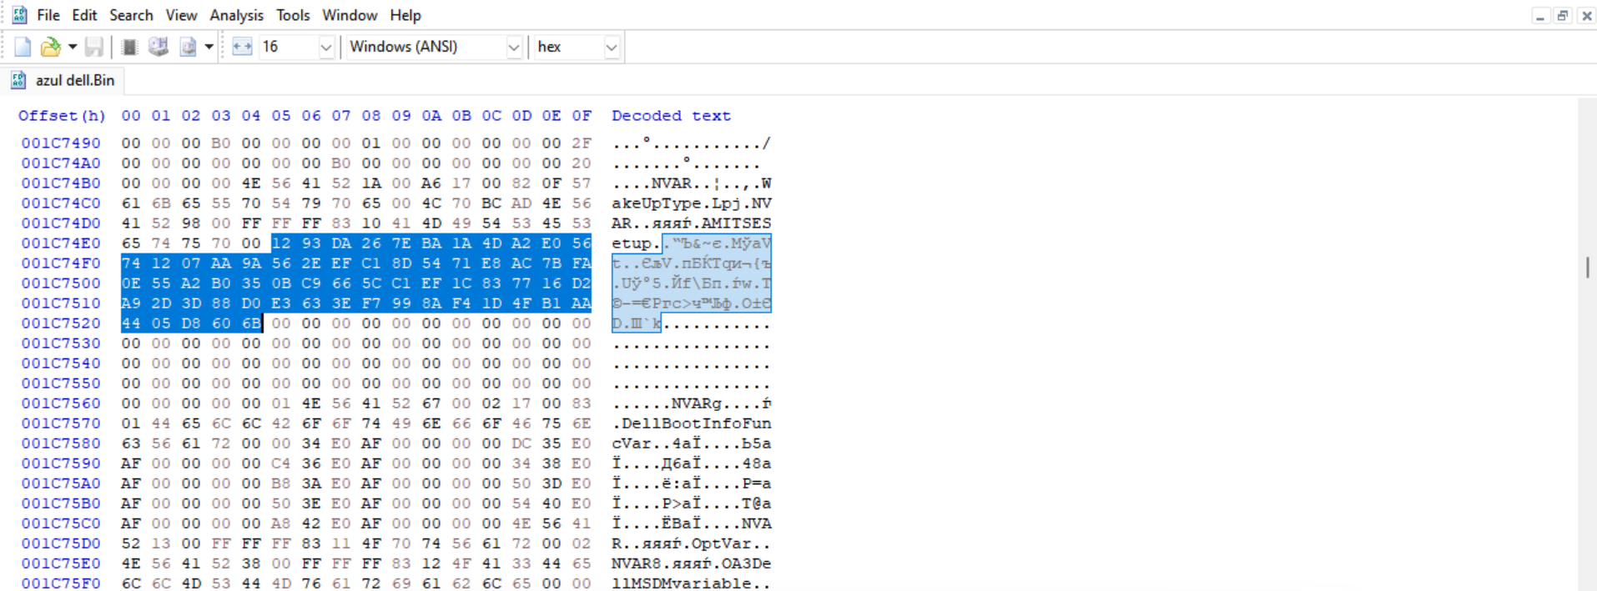The width and height of the screenshot is (1597, 591).
Task: Open the Edit menu
Action: click(x=84, y=15)
